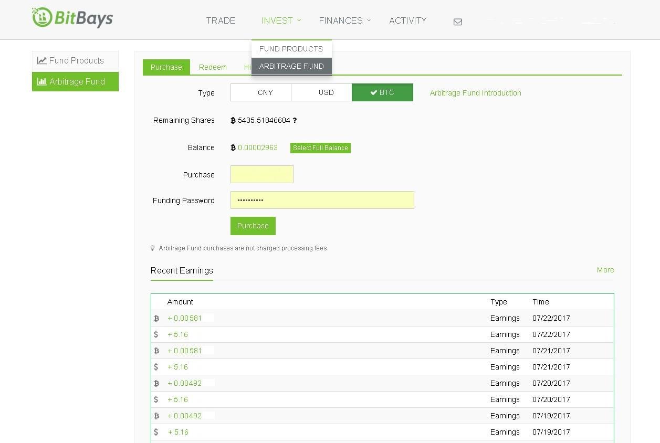The width and height of the screenshot is (660, 443).
Task: Choose FUND PRODUCTS from the Invest dropdown
Action: tap(291, 49)
